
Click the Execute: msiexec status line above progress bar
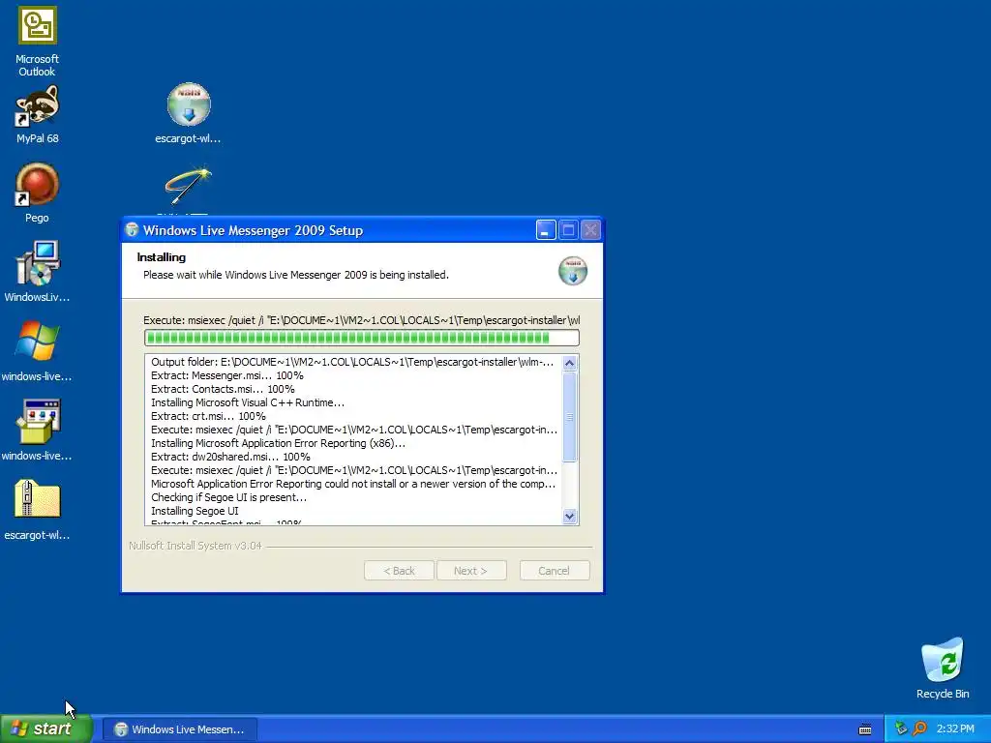pyautogui.click(x=362, y=320)
